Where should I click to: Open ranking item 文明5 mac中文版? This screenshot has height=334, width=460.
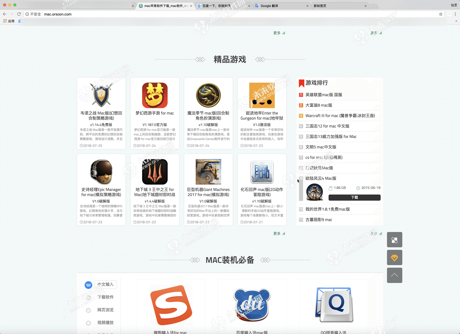pos(321,147)
